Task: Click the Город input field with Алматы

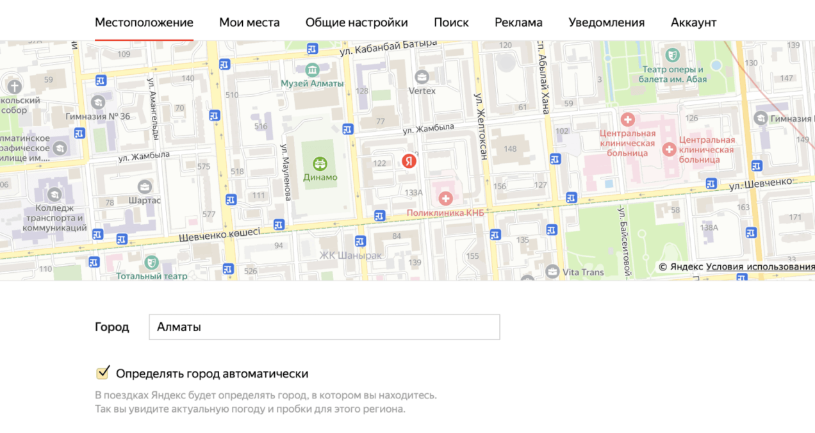Action: (324, 327)
